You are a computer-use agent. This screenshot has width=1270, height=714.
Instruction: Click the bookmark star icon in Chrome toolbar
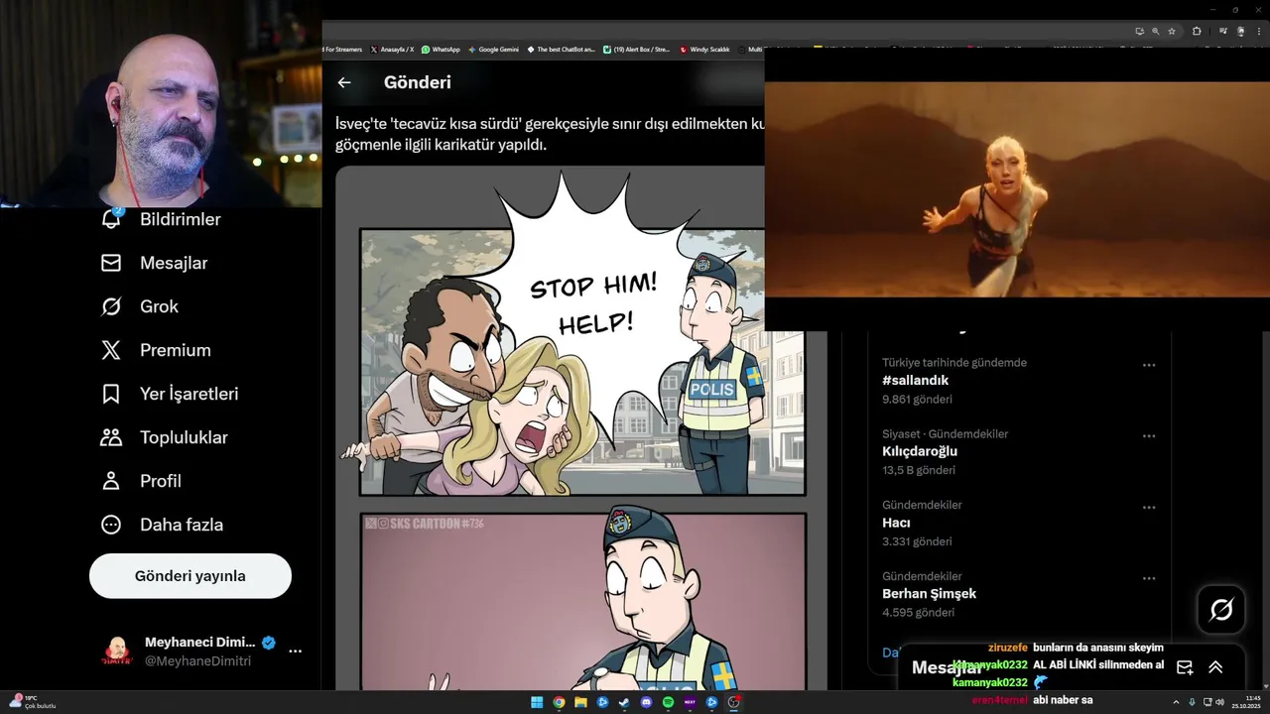pyautogui.click(x=1172, y=32)
